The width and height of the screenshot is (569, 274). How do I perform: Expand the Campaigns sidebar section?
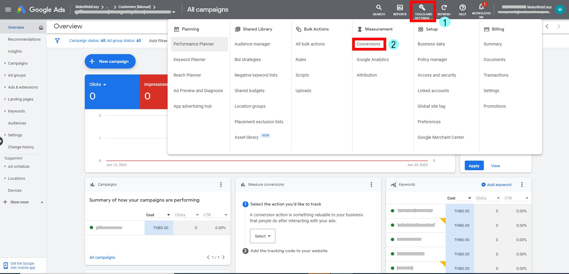[x=18, y=63]
